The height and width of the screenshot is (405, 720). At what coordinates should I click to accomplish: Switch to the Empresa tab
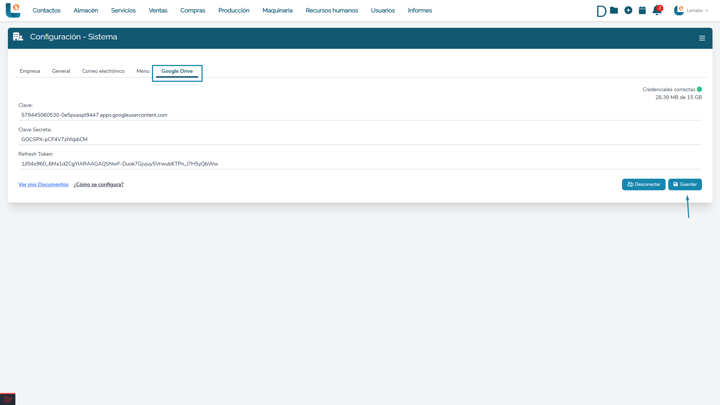[x=30, y=71]
